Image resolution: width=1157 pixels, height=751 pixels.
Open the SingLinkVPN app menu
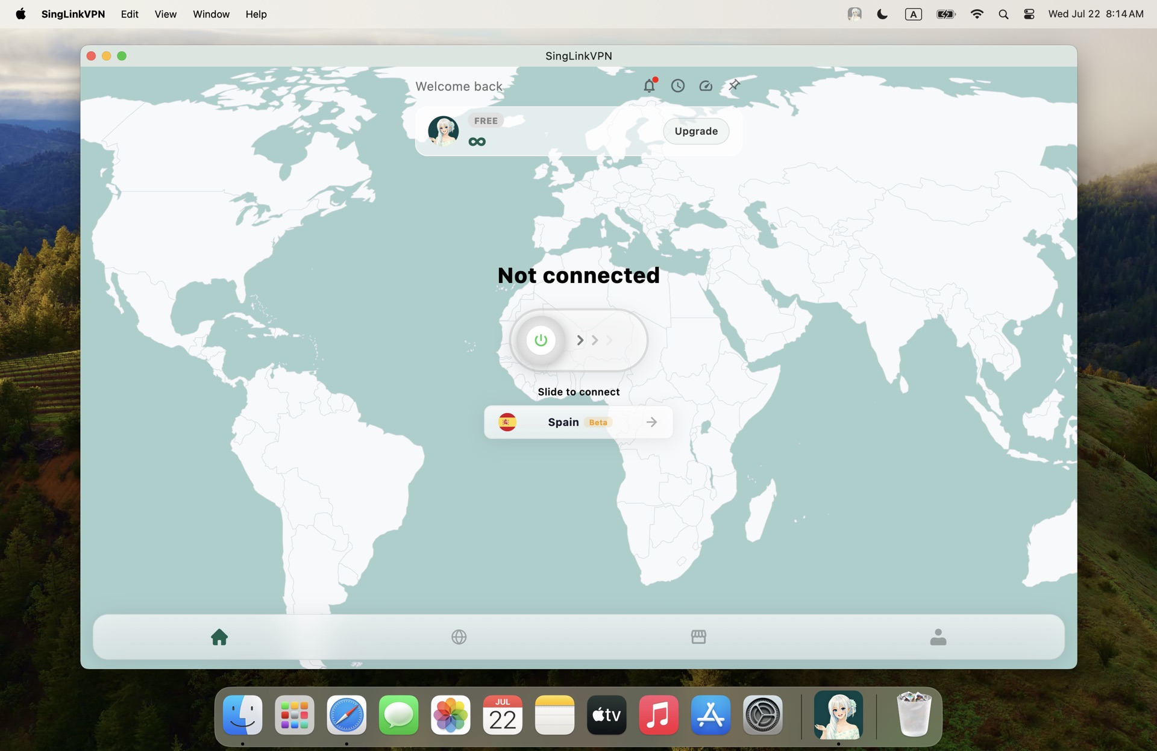tap(73, 14)
